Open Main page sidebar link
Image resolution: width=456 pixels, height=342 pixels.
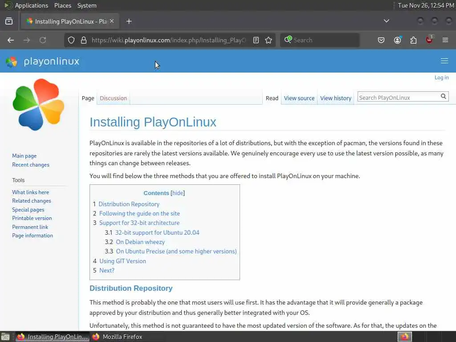[24, 156]
